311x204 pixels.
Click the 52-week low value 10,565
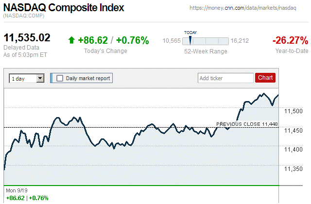coord(171,41)
